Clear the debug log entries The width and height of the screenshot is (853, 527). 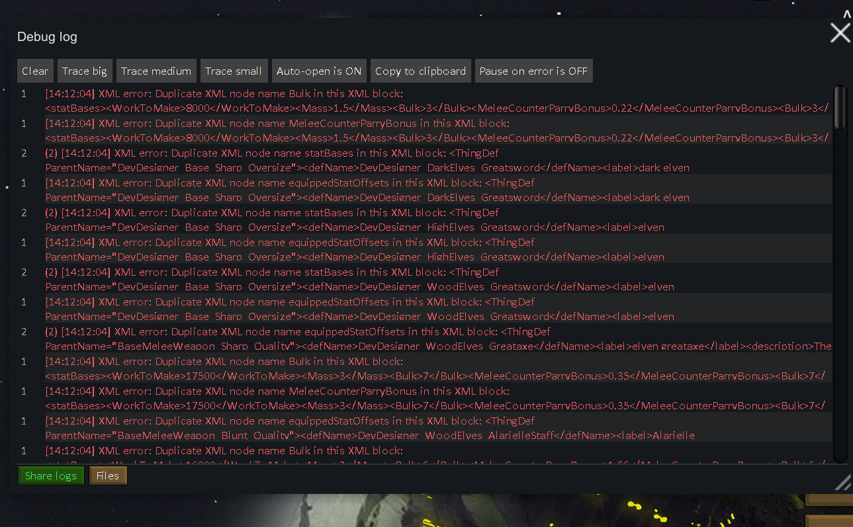pyautogui.click(x=35, y=71)
